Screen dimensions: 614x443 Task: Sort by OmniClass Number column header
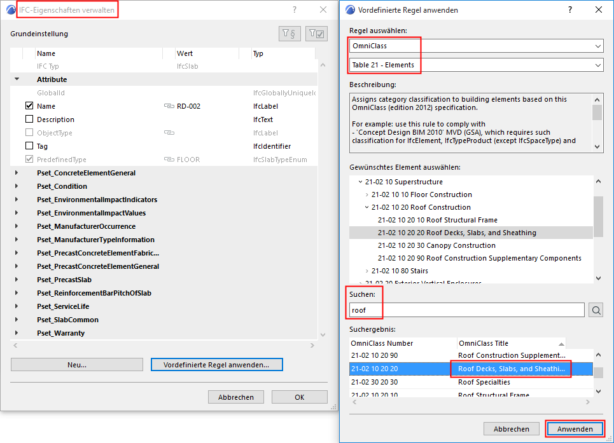point(403,343)
